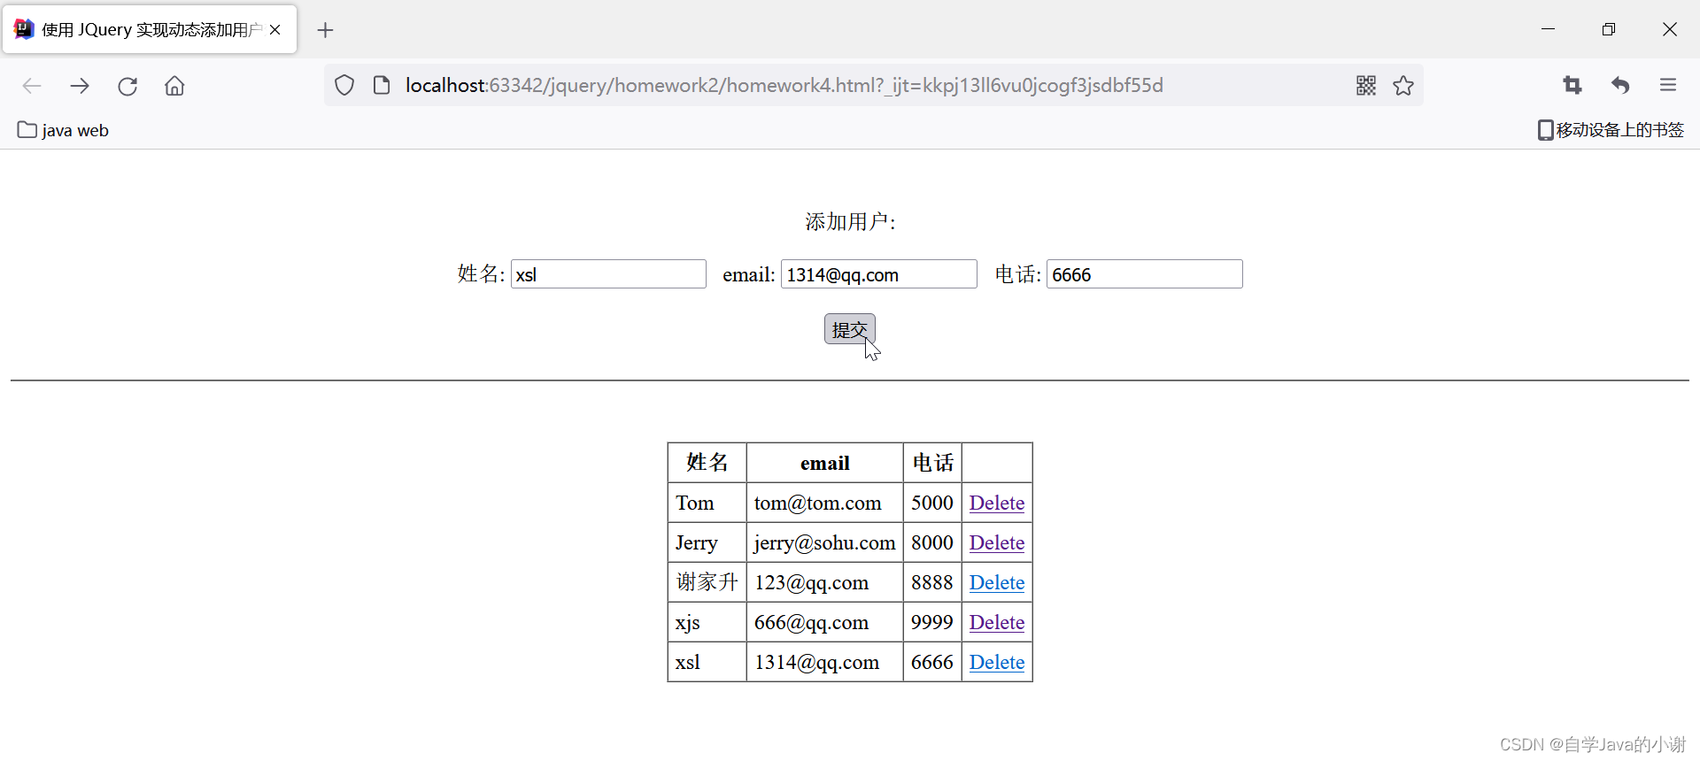Click the screenshot crop icon

[1572, 85]
